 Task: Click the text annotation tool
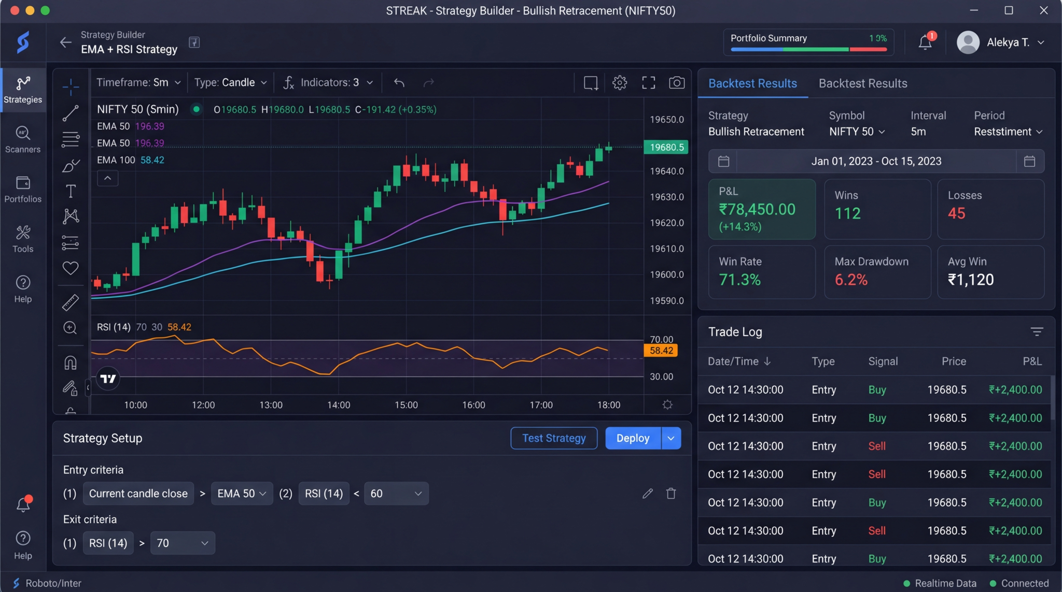pyautogui.click(x=71, y=191)
